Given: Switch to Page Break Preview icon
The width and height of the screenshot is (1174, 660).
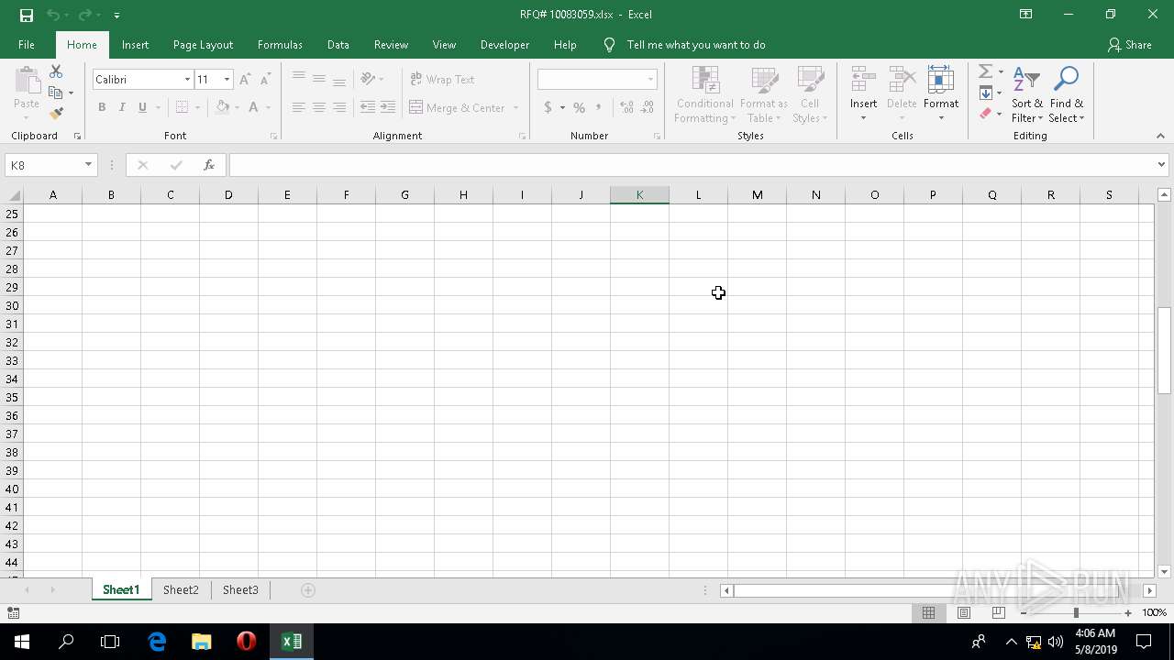Looking at the screenshot, I should (999, 612).
